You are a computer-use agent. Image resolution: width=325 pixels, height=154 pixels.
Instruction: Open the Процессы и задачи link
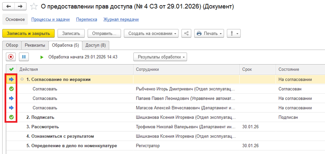coord(50,19)
